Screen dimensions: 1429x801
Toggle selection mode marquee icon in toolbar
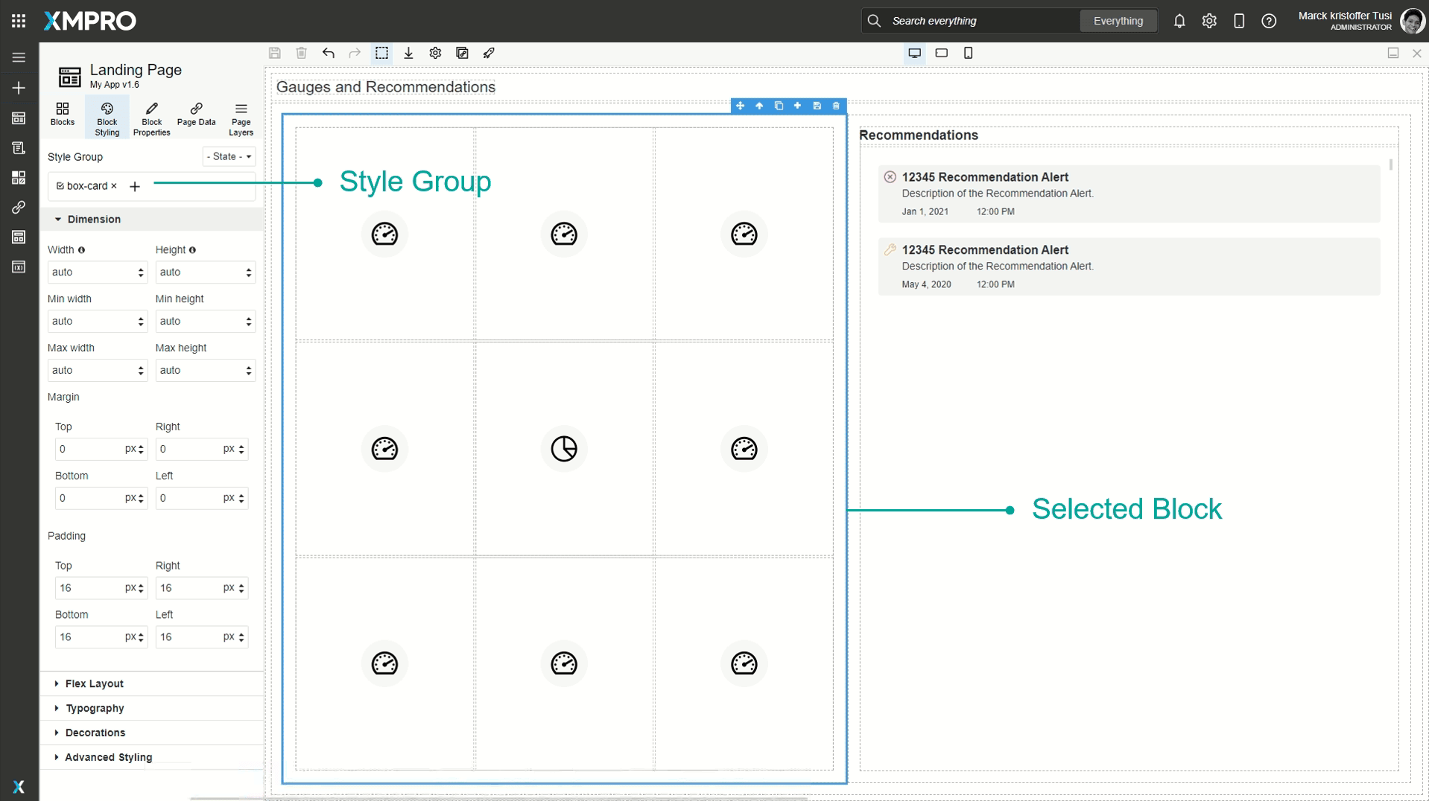pos(382,53)
